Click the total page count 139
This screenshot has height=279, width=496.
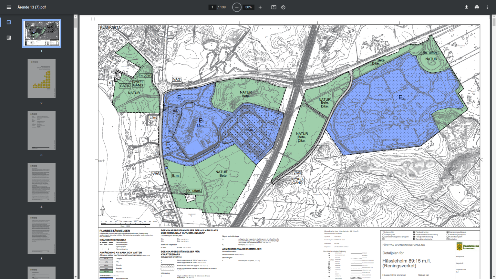click(x=223, y=7)
